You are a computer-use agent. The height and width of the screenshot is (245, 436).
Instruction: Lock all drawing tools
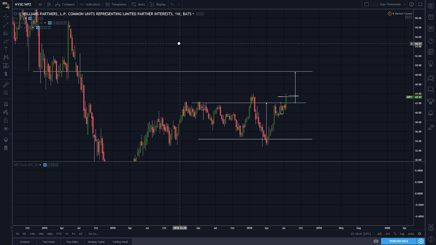pos(6,120)
